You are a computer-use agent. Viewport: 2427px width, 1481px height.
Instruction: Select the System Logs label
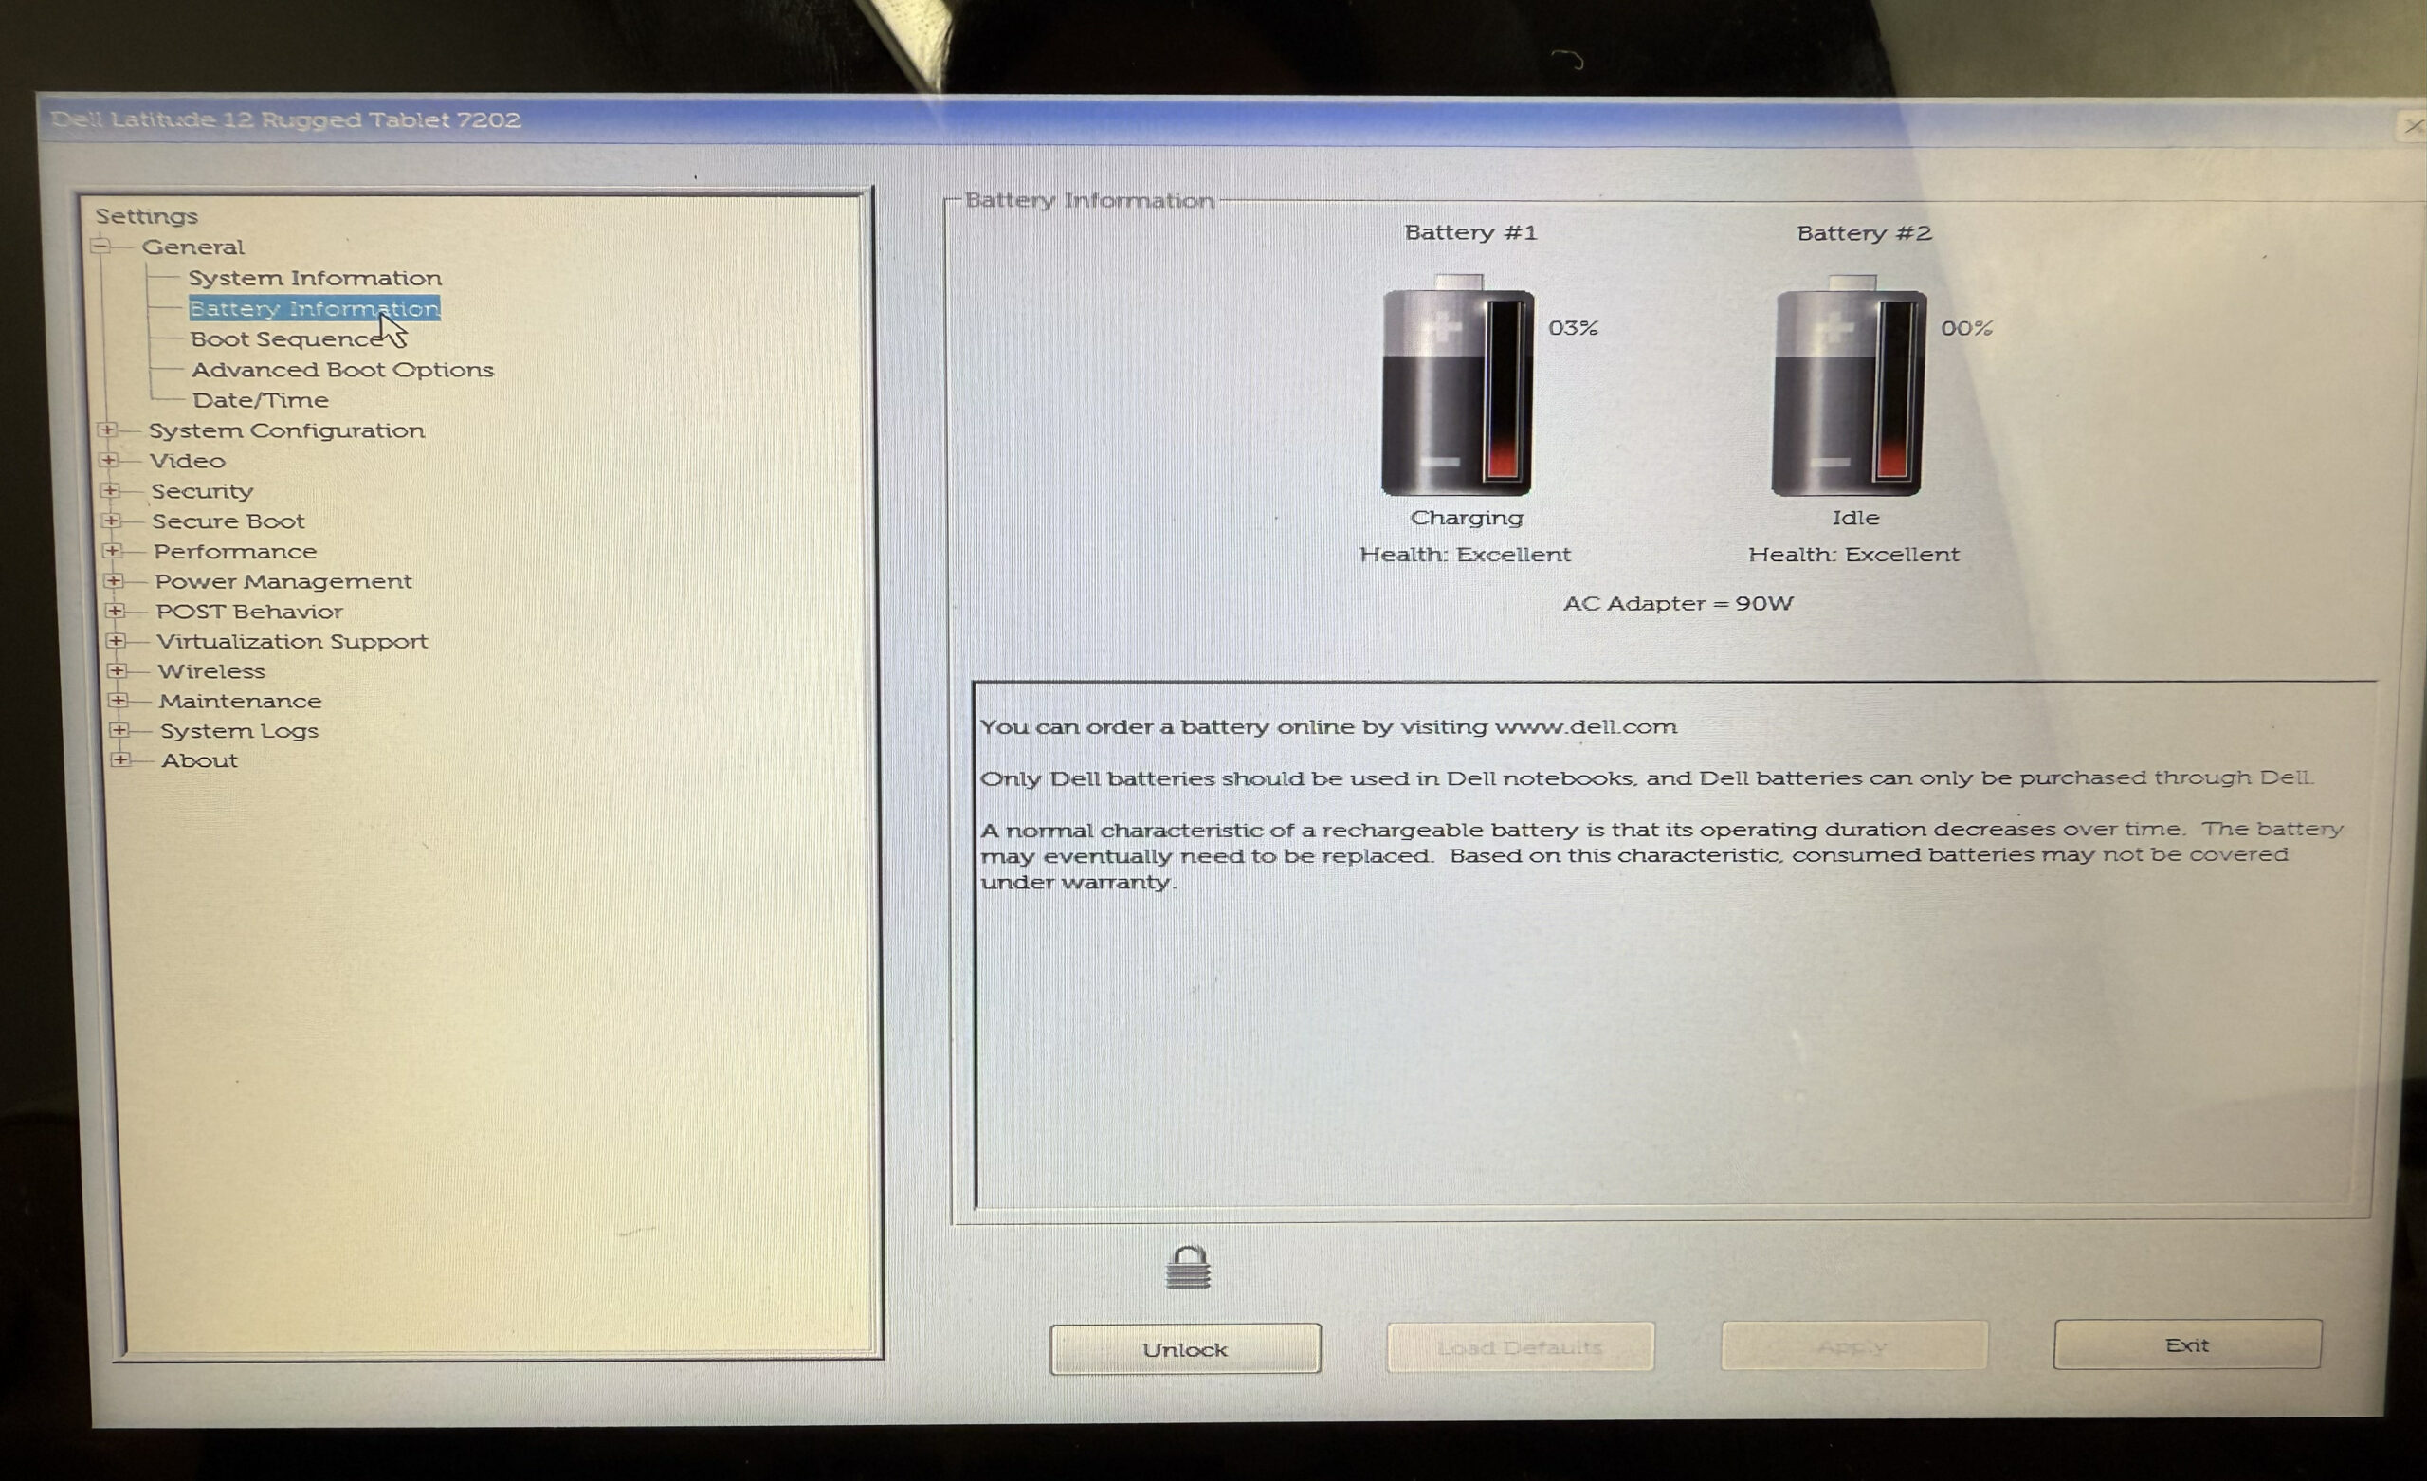[239, 730]
